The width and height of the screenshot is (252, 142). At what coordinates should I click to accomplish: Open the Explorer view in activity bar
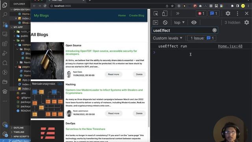coord(5,5)
